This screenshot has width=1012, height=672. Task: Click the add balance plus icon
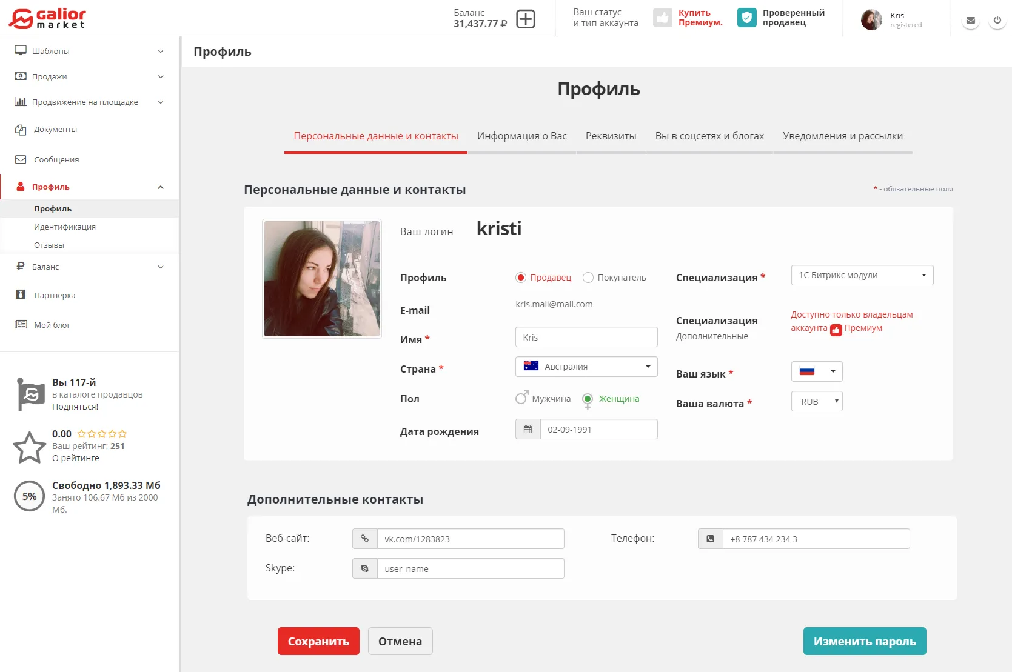coord(525,19)
